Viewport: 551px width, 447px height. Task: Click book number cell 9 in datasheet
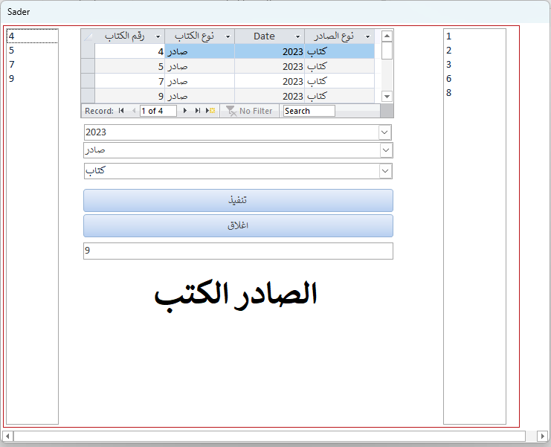129,96
